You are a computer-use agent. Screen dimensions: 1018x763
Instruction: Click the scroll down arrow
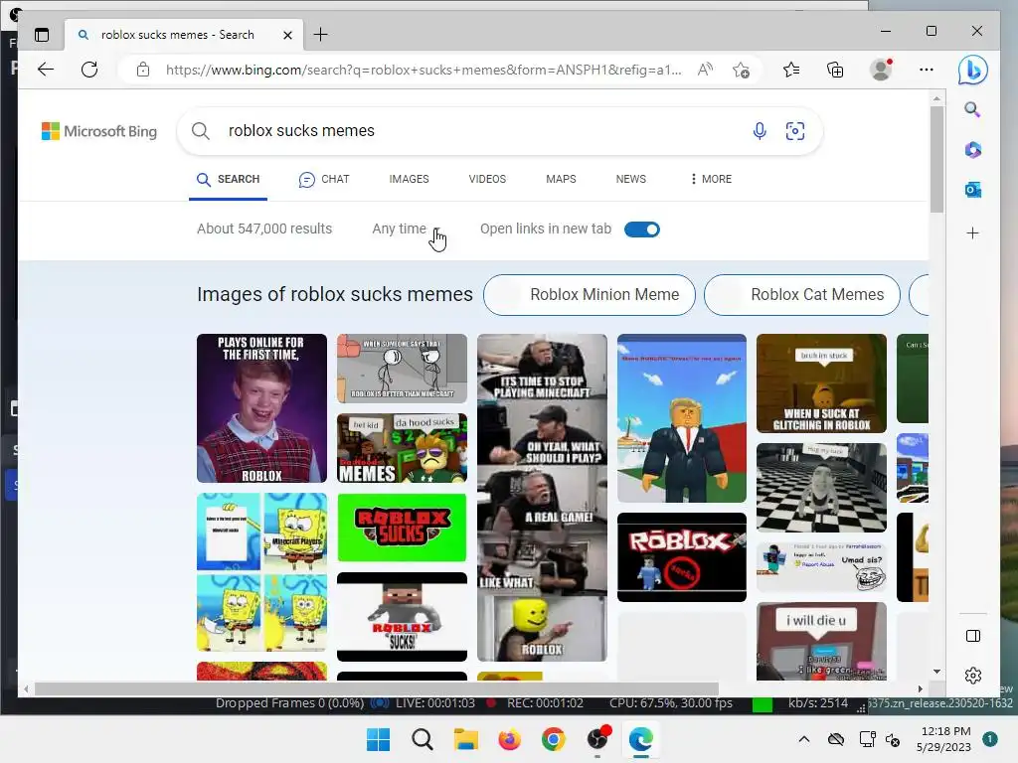936,672
